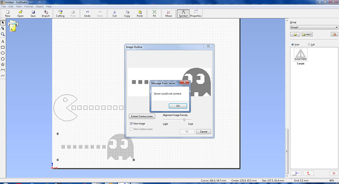The image size is (339, 184).
Task: Click the Pac-Man outline shape on canvas
Action: [65, 107]
